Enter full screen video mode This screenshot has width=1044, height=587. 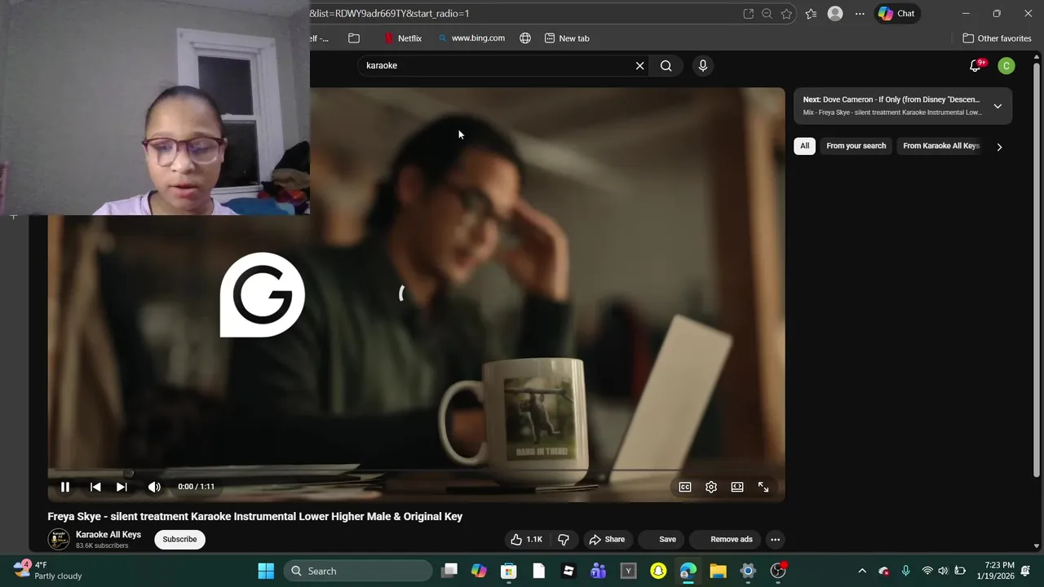tap(763, 487)
